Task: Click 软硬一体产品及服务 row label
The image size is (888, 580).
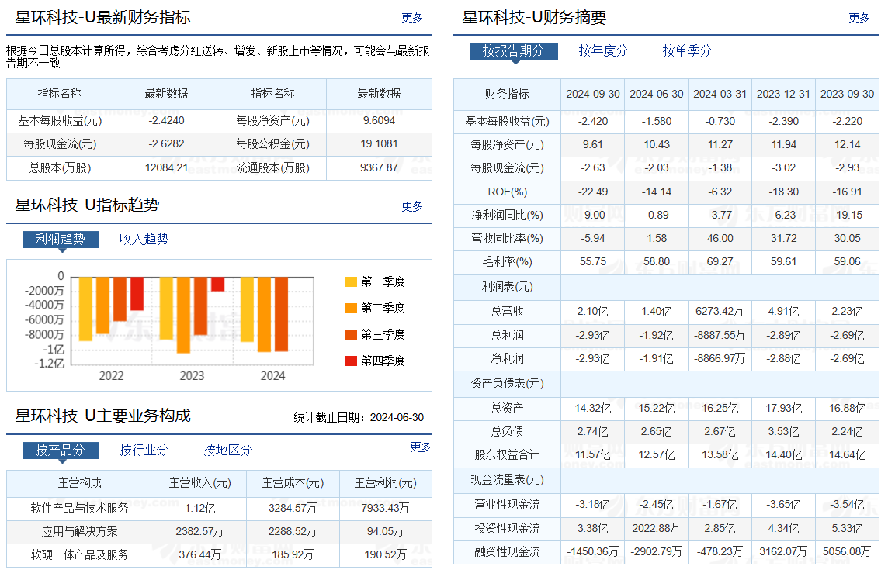Action: tap(80, 554)
